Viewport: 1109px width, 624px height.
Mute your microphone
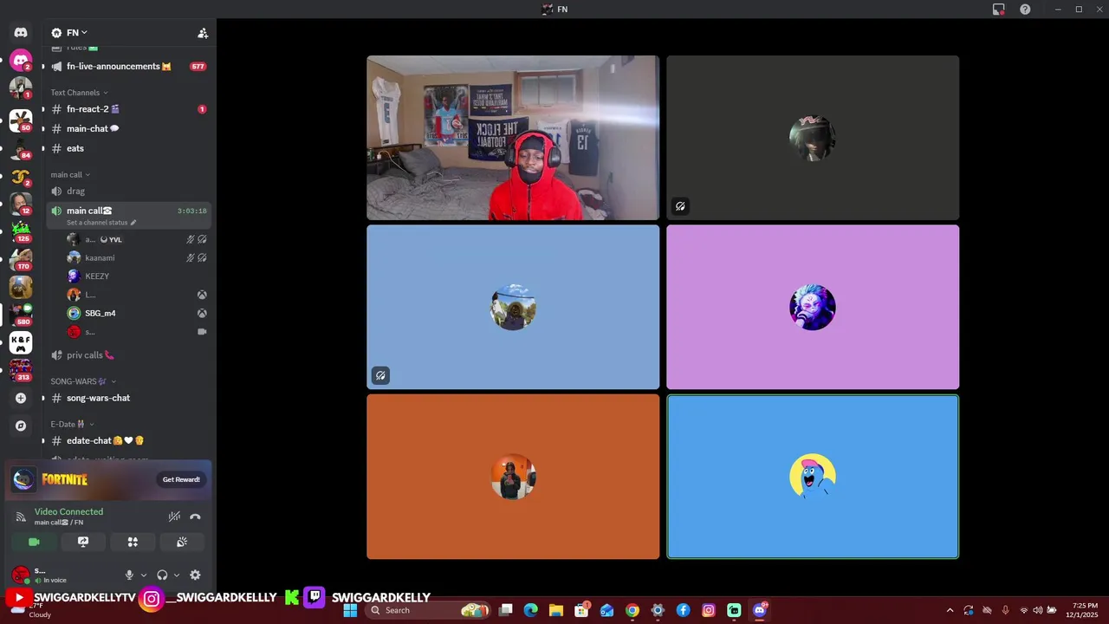click(x=129, y=575)
